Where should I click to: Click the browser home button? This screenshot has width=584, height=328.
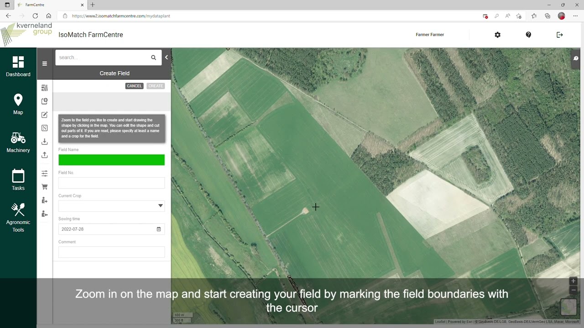pos(48,16)
